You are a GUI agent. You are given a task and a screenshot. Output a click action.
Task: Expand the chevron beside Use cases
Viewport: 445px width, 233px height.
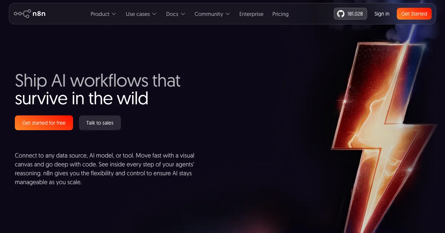[154, 14]
